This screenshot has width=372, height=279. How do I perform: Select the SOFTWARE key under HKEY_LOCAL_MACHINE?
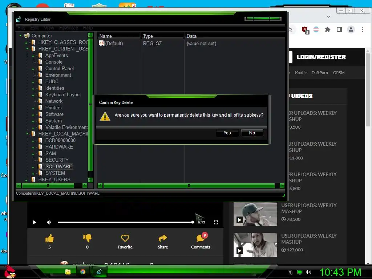pos(58,166)
